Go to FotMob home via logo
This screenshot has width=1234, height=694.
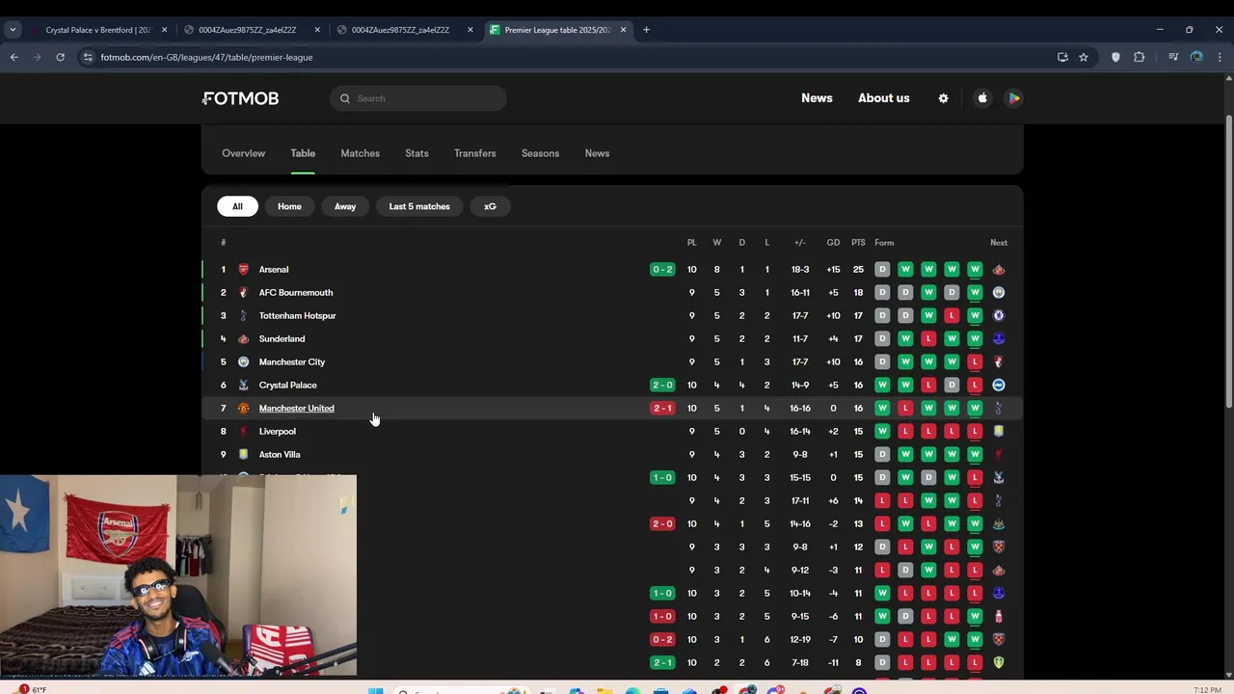[241, 98]
